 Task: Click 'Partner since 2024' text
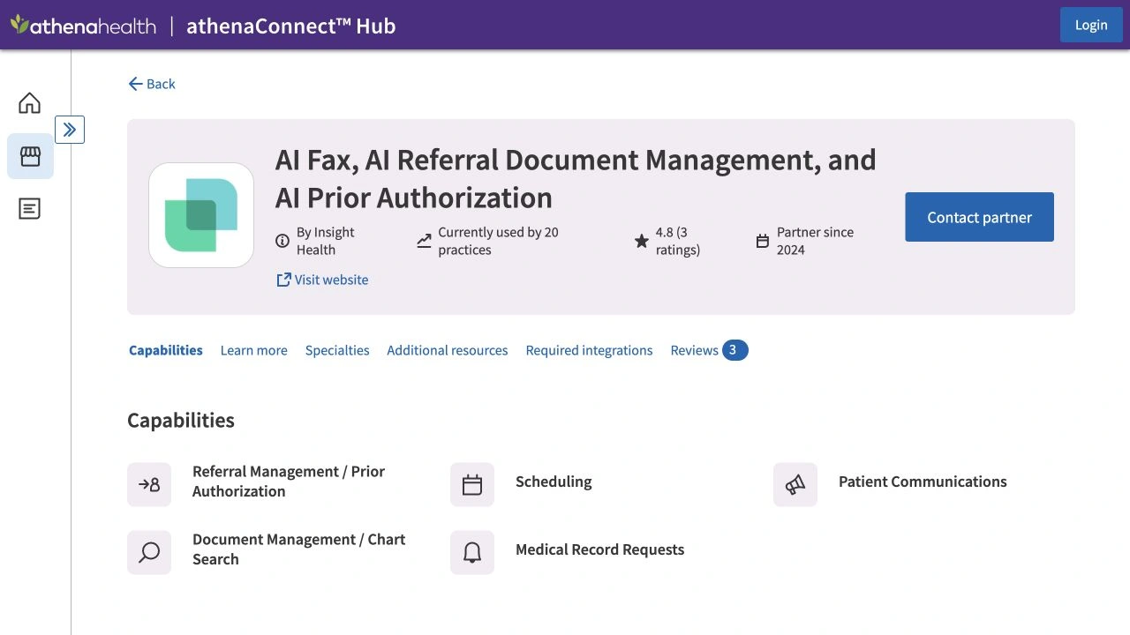point(815,241)
